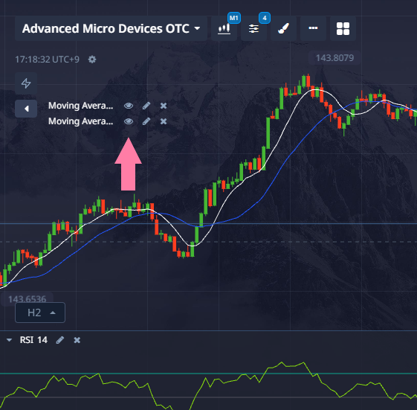Screen dimensions: 417x410
Task: Expand the H2 timeframe selector
Action: pos(40,313)
